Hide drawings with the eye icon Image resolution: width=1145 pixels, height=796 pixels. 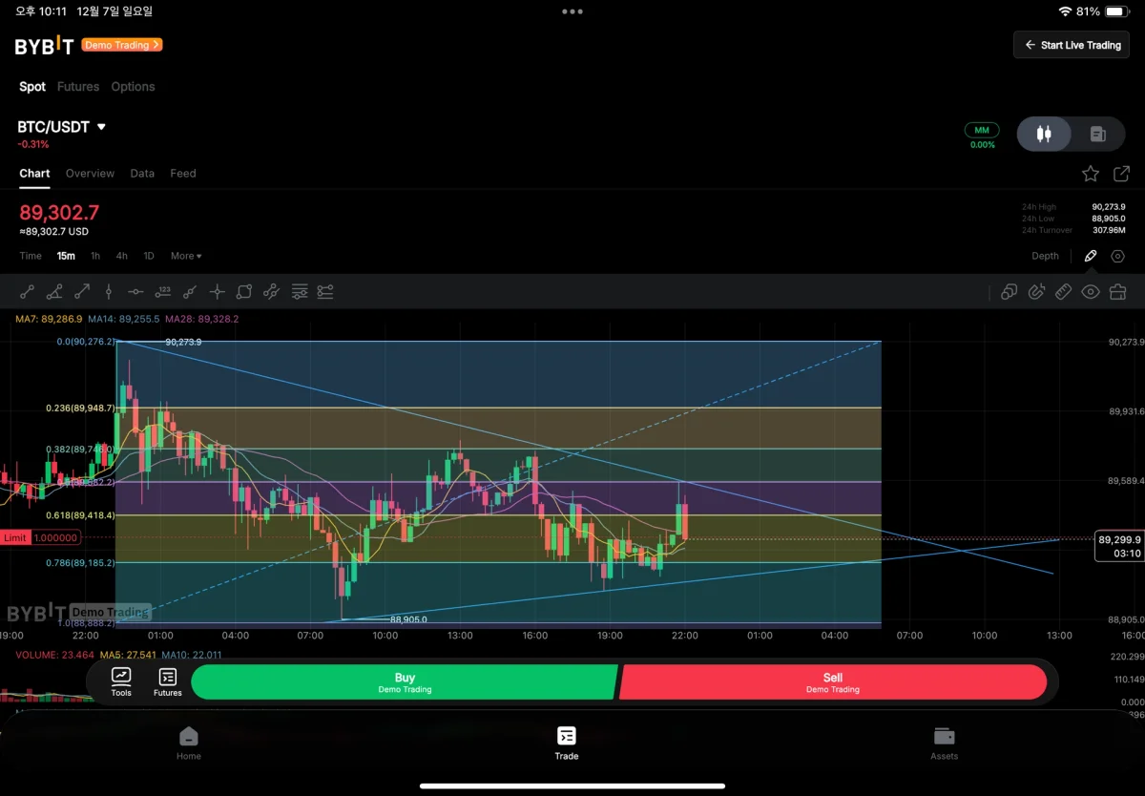coord(1091,292)
